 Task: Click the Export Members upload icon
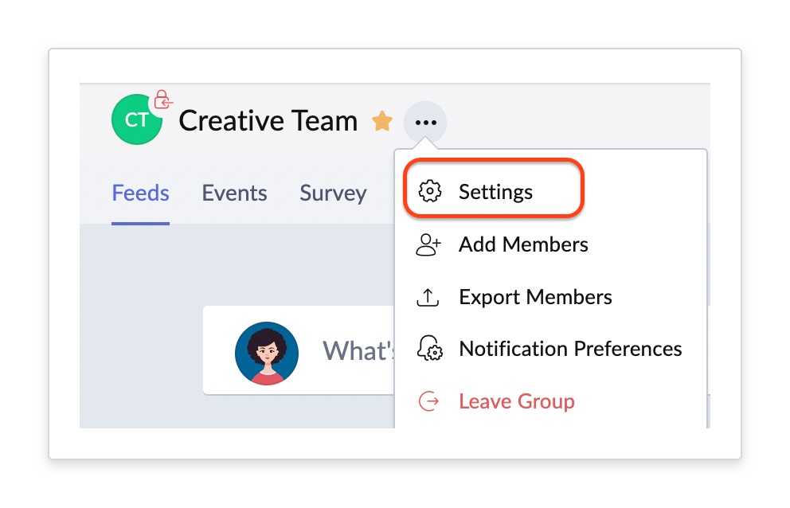tap(429, 297)
